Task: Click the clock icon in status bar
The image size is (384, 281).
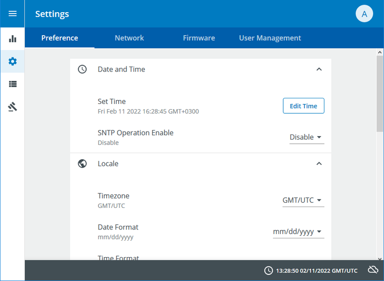Action: 269,270
